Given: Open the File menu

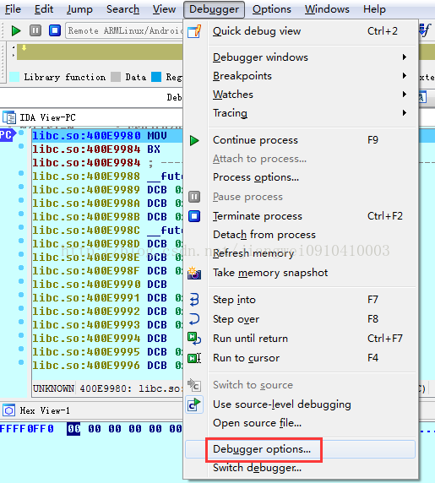Looking at the screenshot, I should tap(13, 9).
